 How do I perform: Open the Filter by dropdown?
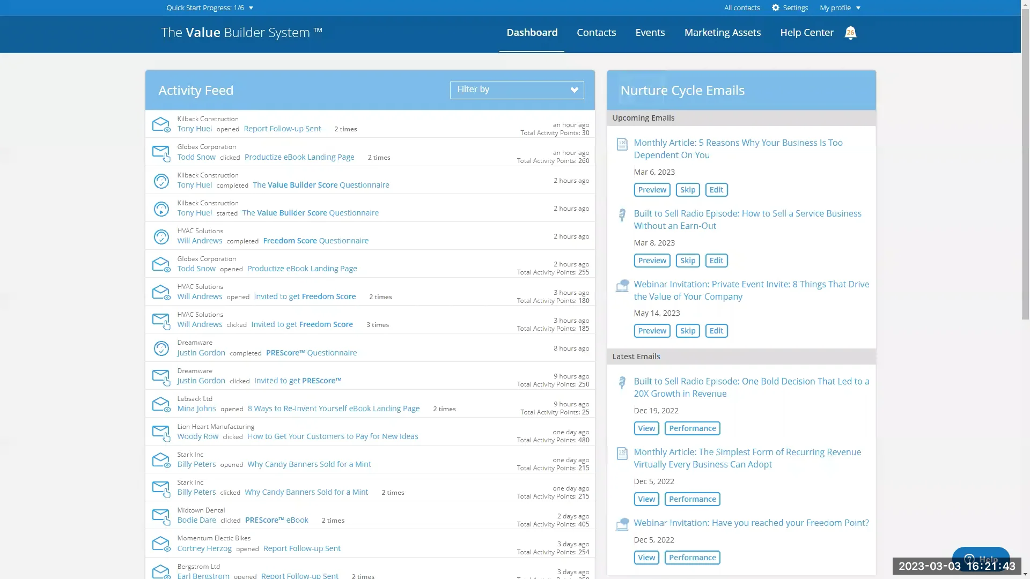click(516, 90)
